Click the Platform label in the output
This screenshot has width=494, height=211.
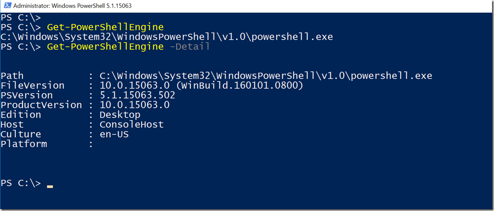pos(24,144)
